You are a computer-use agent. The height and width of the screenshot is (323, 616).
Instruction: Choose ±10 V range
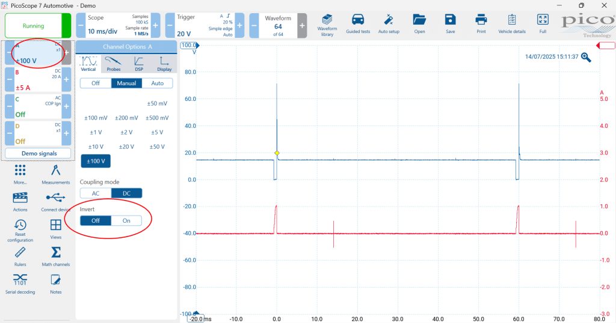point(96,147)
